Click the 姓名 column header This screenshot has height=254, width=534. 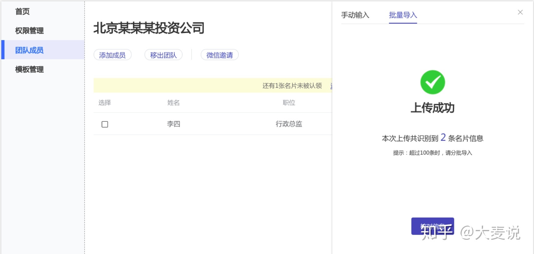[174, 102]
